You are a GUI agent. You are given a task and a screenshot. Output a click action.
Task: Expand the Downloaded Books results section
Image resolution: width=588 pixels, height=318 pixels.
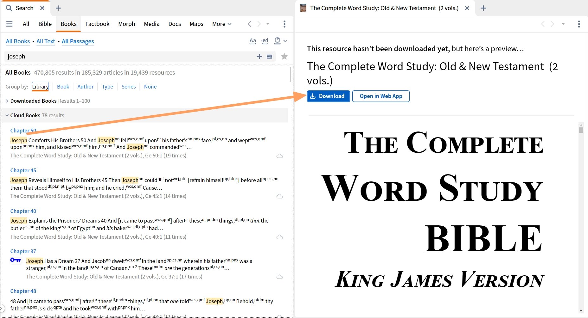7,101
